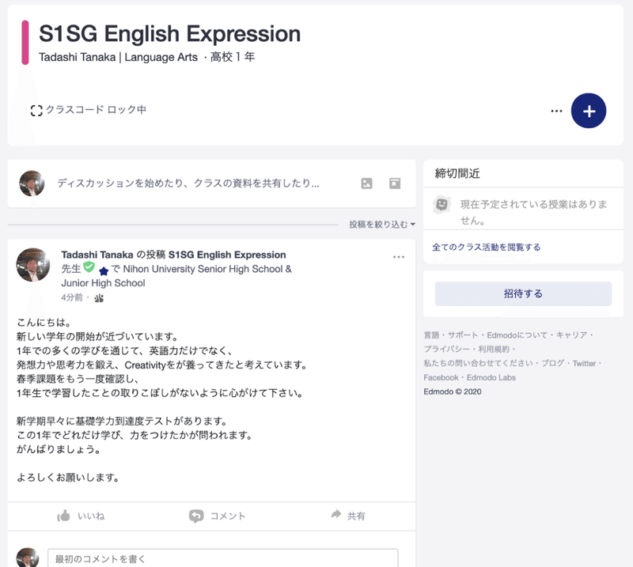Click the thumbs-up icon on the post
The height and width of the screenshot is (567, 633).
coord(63,516)
